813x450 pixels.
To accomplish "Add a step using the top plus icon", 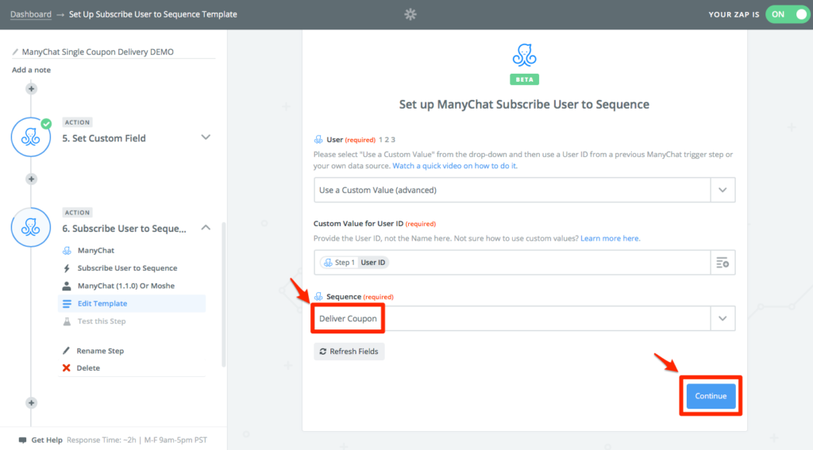I will (x=31, y=89).
